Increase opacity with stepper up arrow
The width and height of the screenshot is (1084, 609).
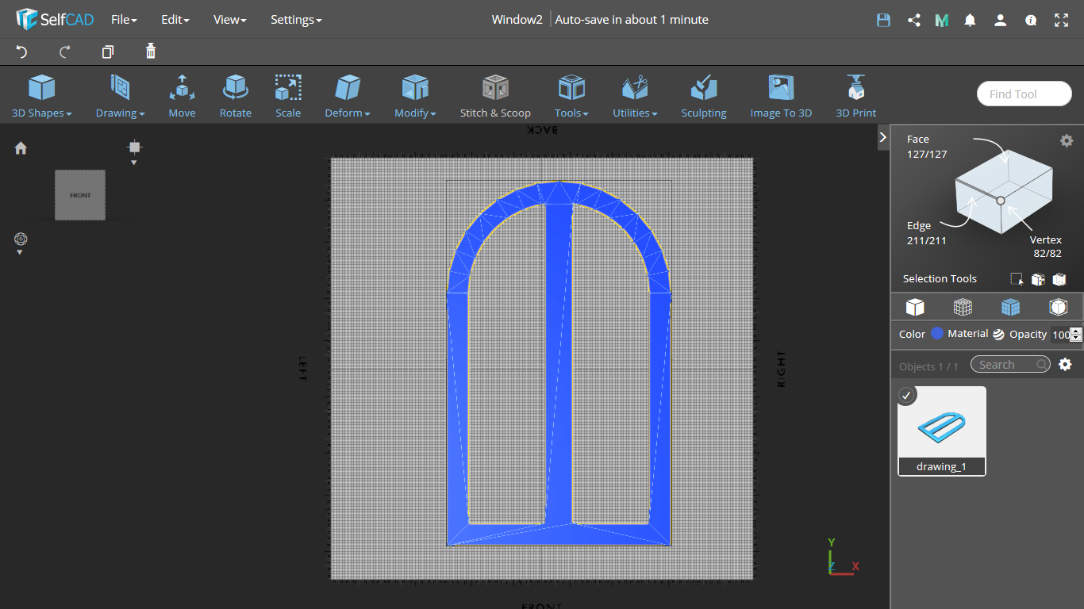[x=1076, y=331]
